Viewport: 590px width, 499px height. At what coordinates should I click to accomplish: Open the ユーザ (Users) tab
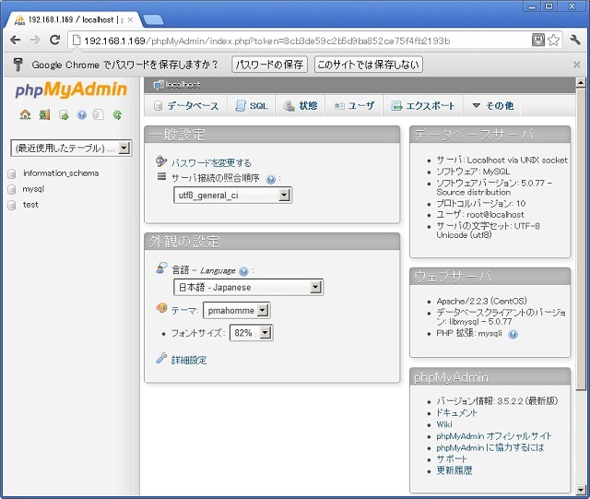[x=354, y=106]
